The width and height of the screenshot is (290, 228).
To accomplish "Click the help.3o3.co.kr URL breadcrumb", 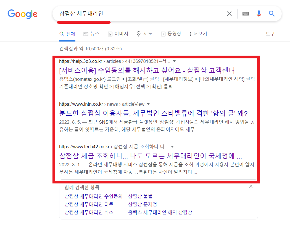I will tap(115, 61).
